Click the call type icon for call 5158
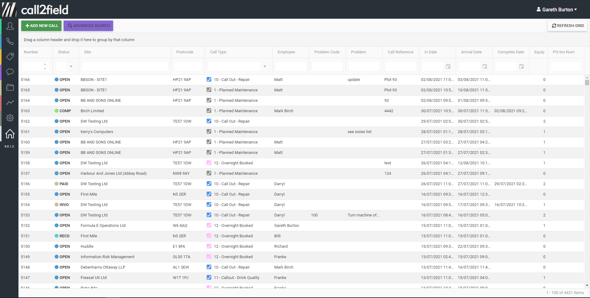Viewport: 590px width, 298px height. pyautogui.click(x=209, y=163)
